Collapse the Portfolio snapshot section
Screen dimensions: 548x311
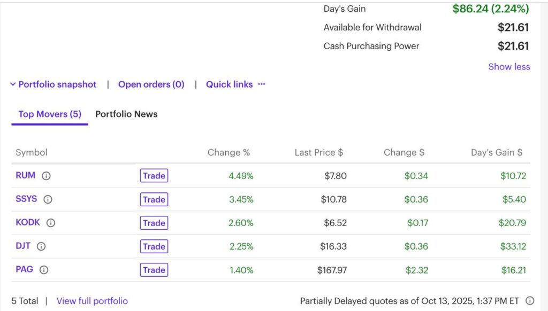coord(53,84)
